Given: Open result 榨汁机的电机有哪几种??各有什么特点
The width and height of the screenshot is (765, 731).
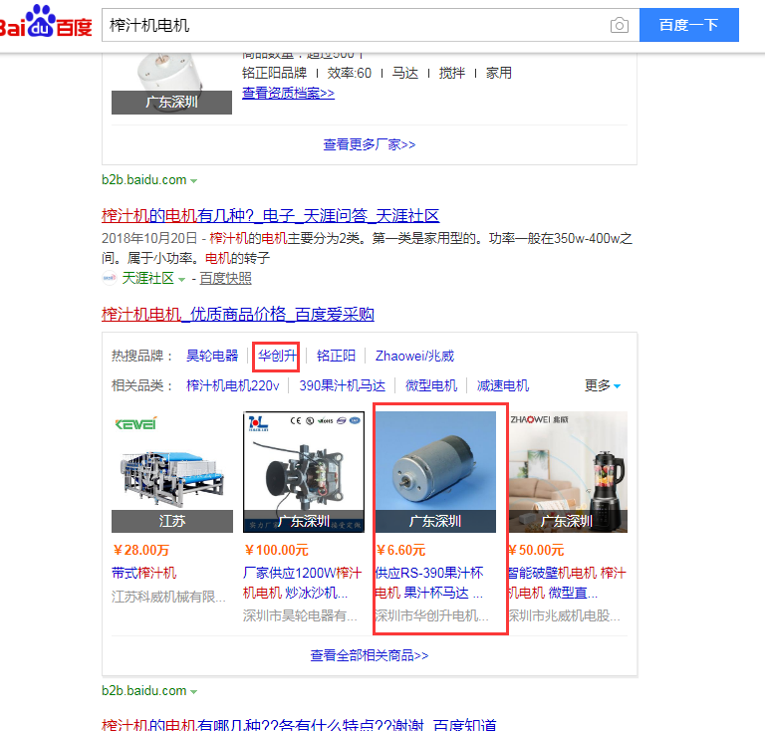Looking at the screenshot, I should pyautogui.click(x=299, y=725).
